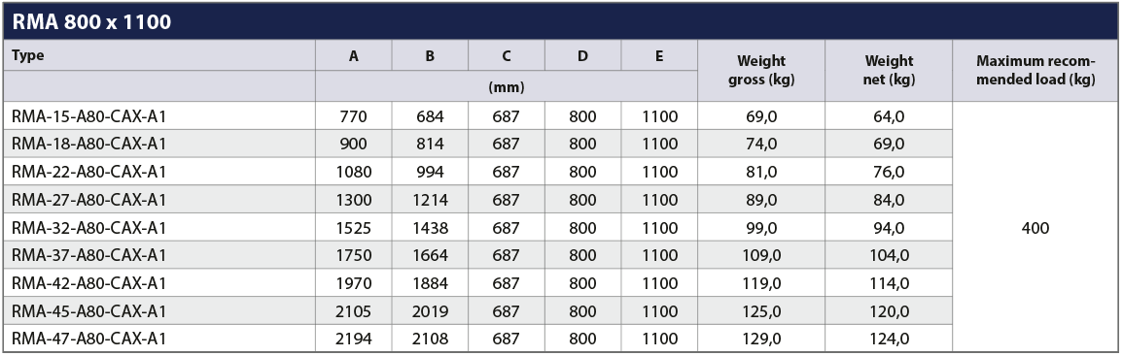Click column header B
This screenshot has height=356, width=1123.
tap(430, 56)
